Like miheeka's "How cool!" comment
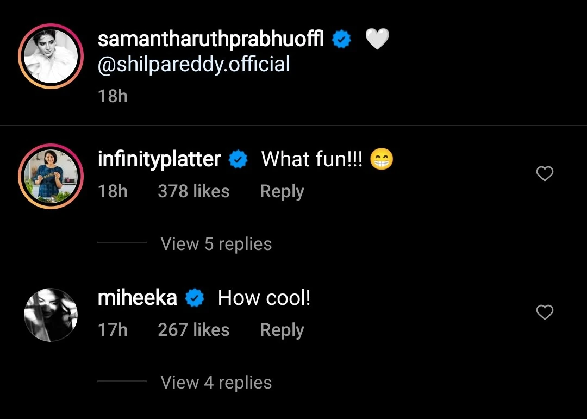The height and width of the screenshot is (419, 587). (545, 312)
